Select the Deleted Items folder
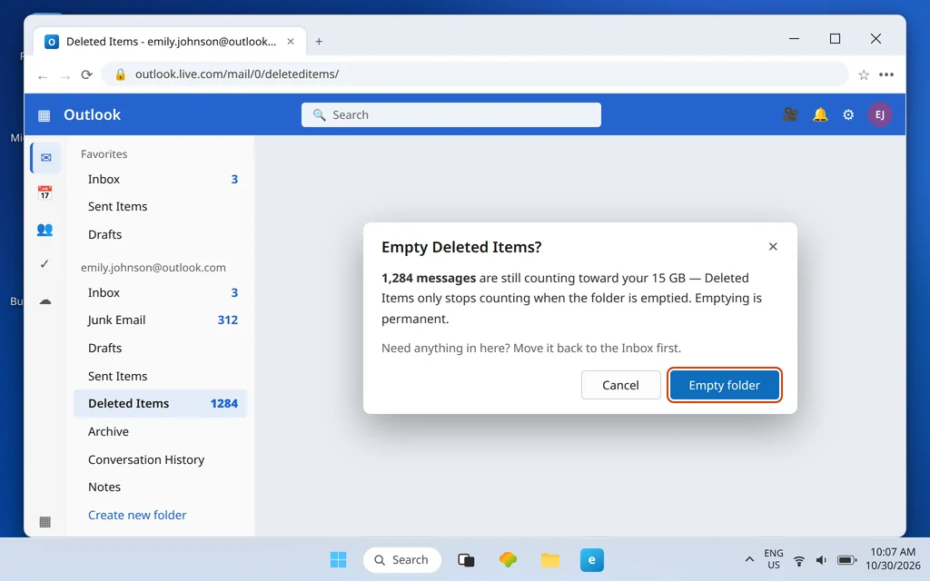930x581 pixels. pyautogui.click(x=160, y=403)
